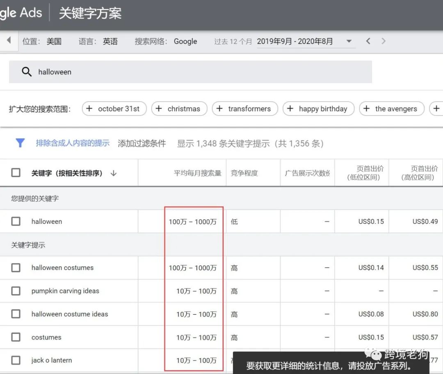
Task: Add transformers to broaden search
Action: 245,109
